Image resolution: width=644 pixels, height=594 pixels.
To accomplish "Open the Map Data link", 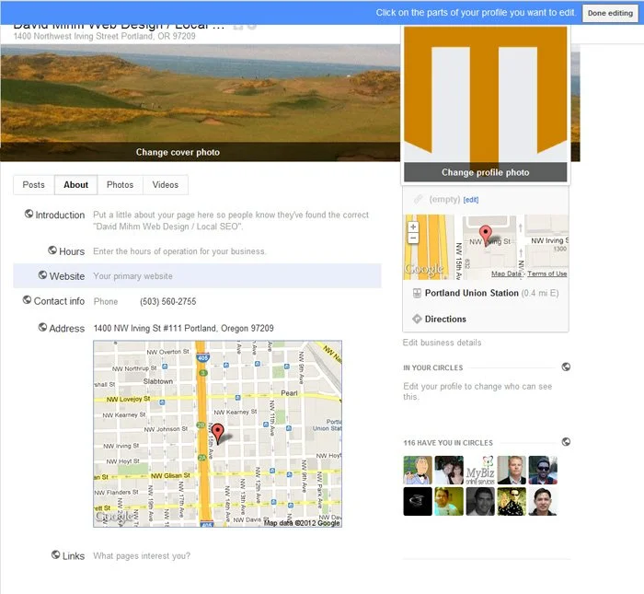I will point(506,274).
